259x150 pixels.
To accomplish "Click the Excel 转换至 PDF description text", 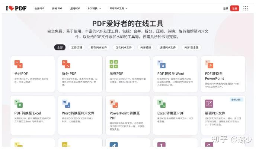I will [175, 120].
